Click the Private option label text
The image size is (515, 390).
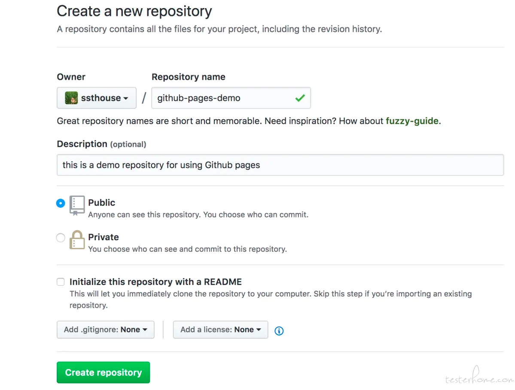[104, 237]
